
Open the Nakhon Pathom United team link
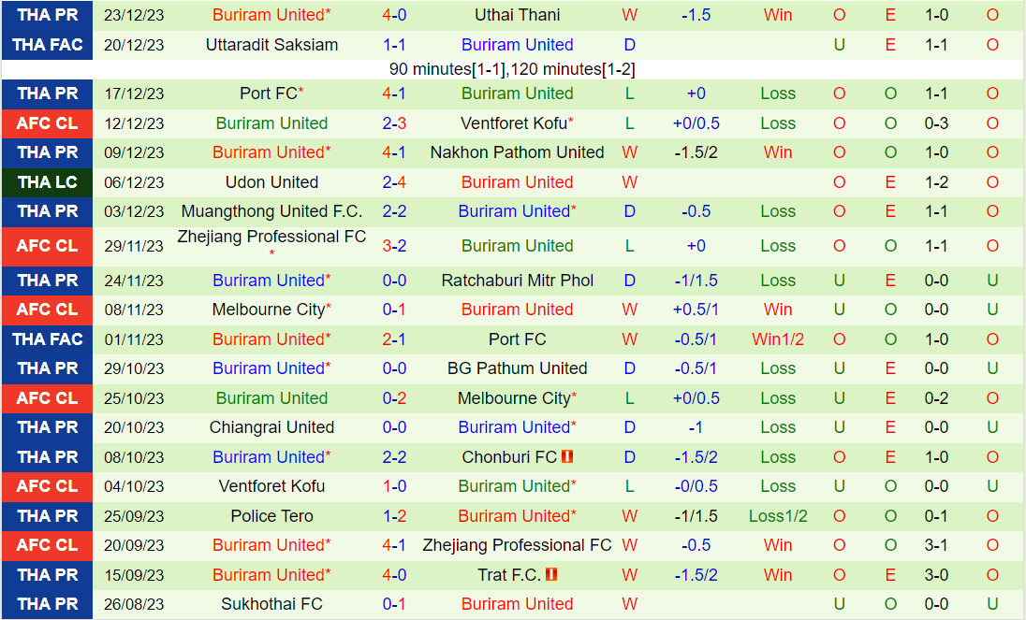[x=517, y=152]
